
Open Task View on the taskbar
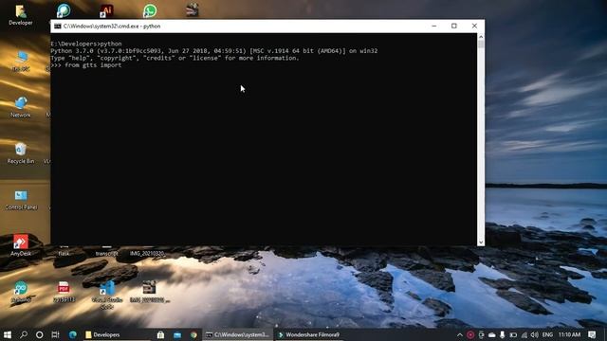click(55, 334)
